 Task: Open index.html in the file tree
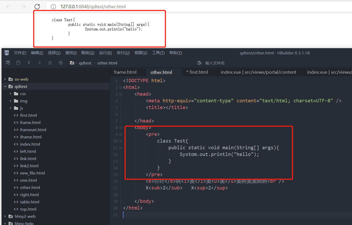pos(30,144)
